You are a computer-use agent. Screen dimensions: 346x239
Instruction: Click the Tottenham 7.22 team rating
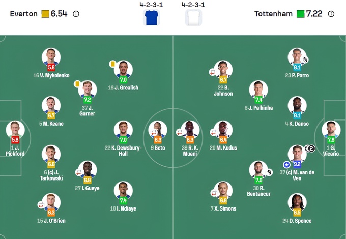pos(315,14)
